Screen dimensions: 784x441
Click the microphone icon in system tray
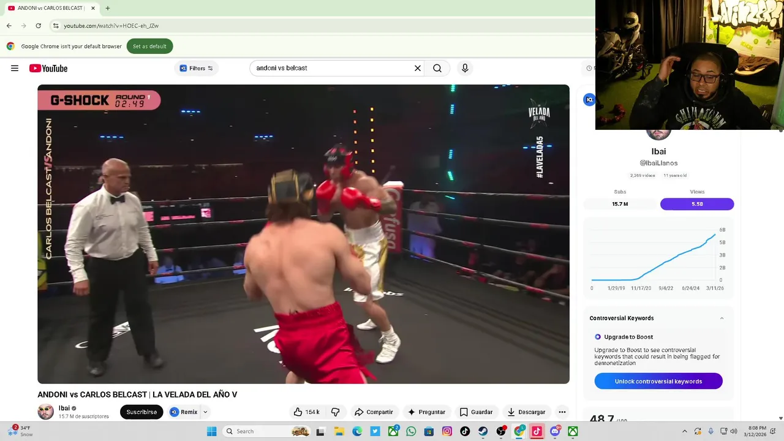tap(710, 431)
